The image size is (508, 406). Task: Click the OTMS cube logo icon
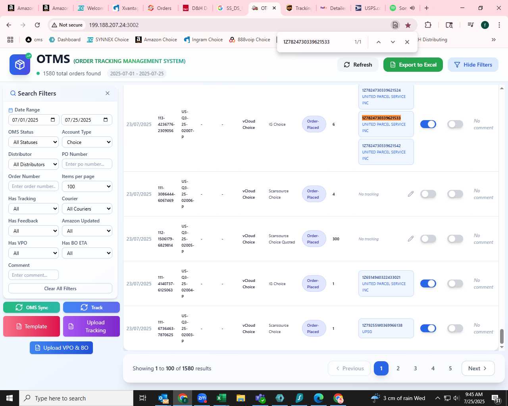point(20,65)
